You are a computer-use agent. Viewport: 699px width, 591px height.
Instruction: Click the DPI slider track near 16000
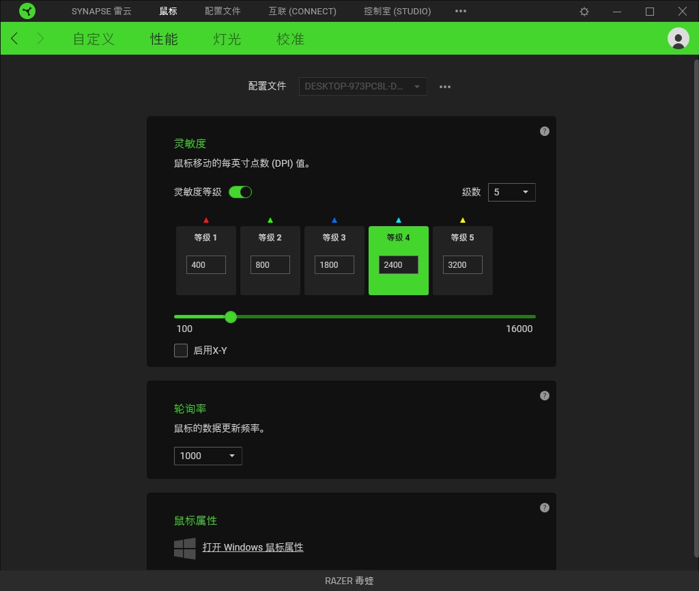pyautogui.click(x=530, y=317)
